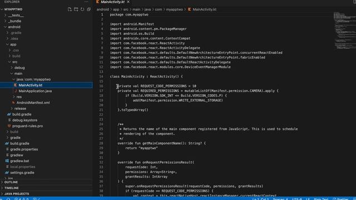Click main in the breadcrumb
The height and width of the screenshot is (200, 356).
click(x=136, y=9)
